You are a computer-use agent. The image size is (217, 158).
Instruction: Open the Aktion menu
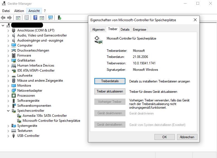tap(19, 11)
